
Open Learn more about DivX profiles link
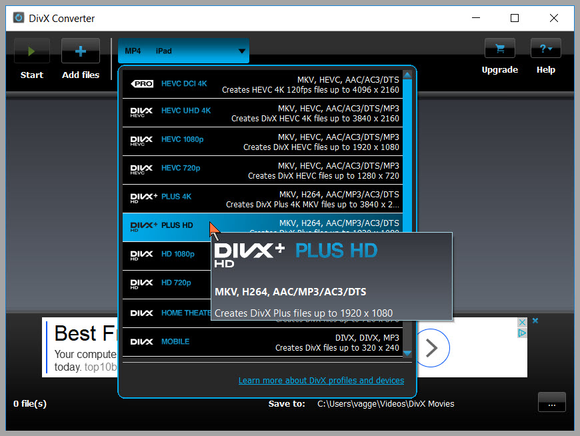[321, 380]
